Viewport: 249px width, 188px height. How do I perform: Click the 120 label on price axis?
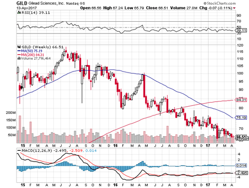[240, 45]
